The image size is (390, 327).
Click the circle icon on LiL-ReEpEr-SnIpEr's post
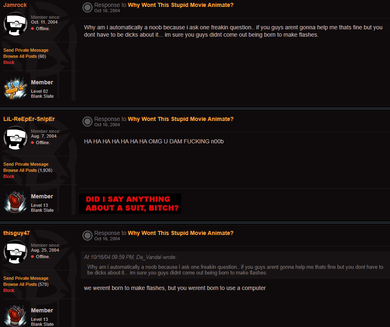click(87, 121)
